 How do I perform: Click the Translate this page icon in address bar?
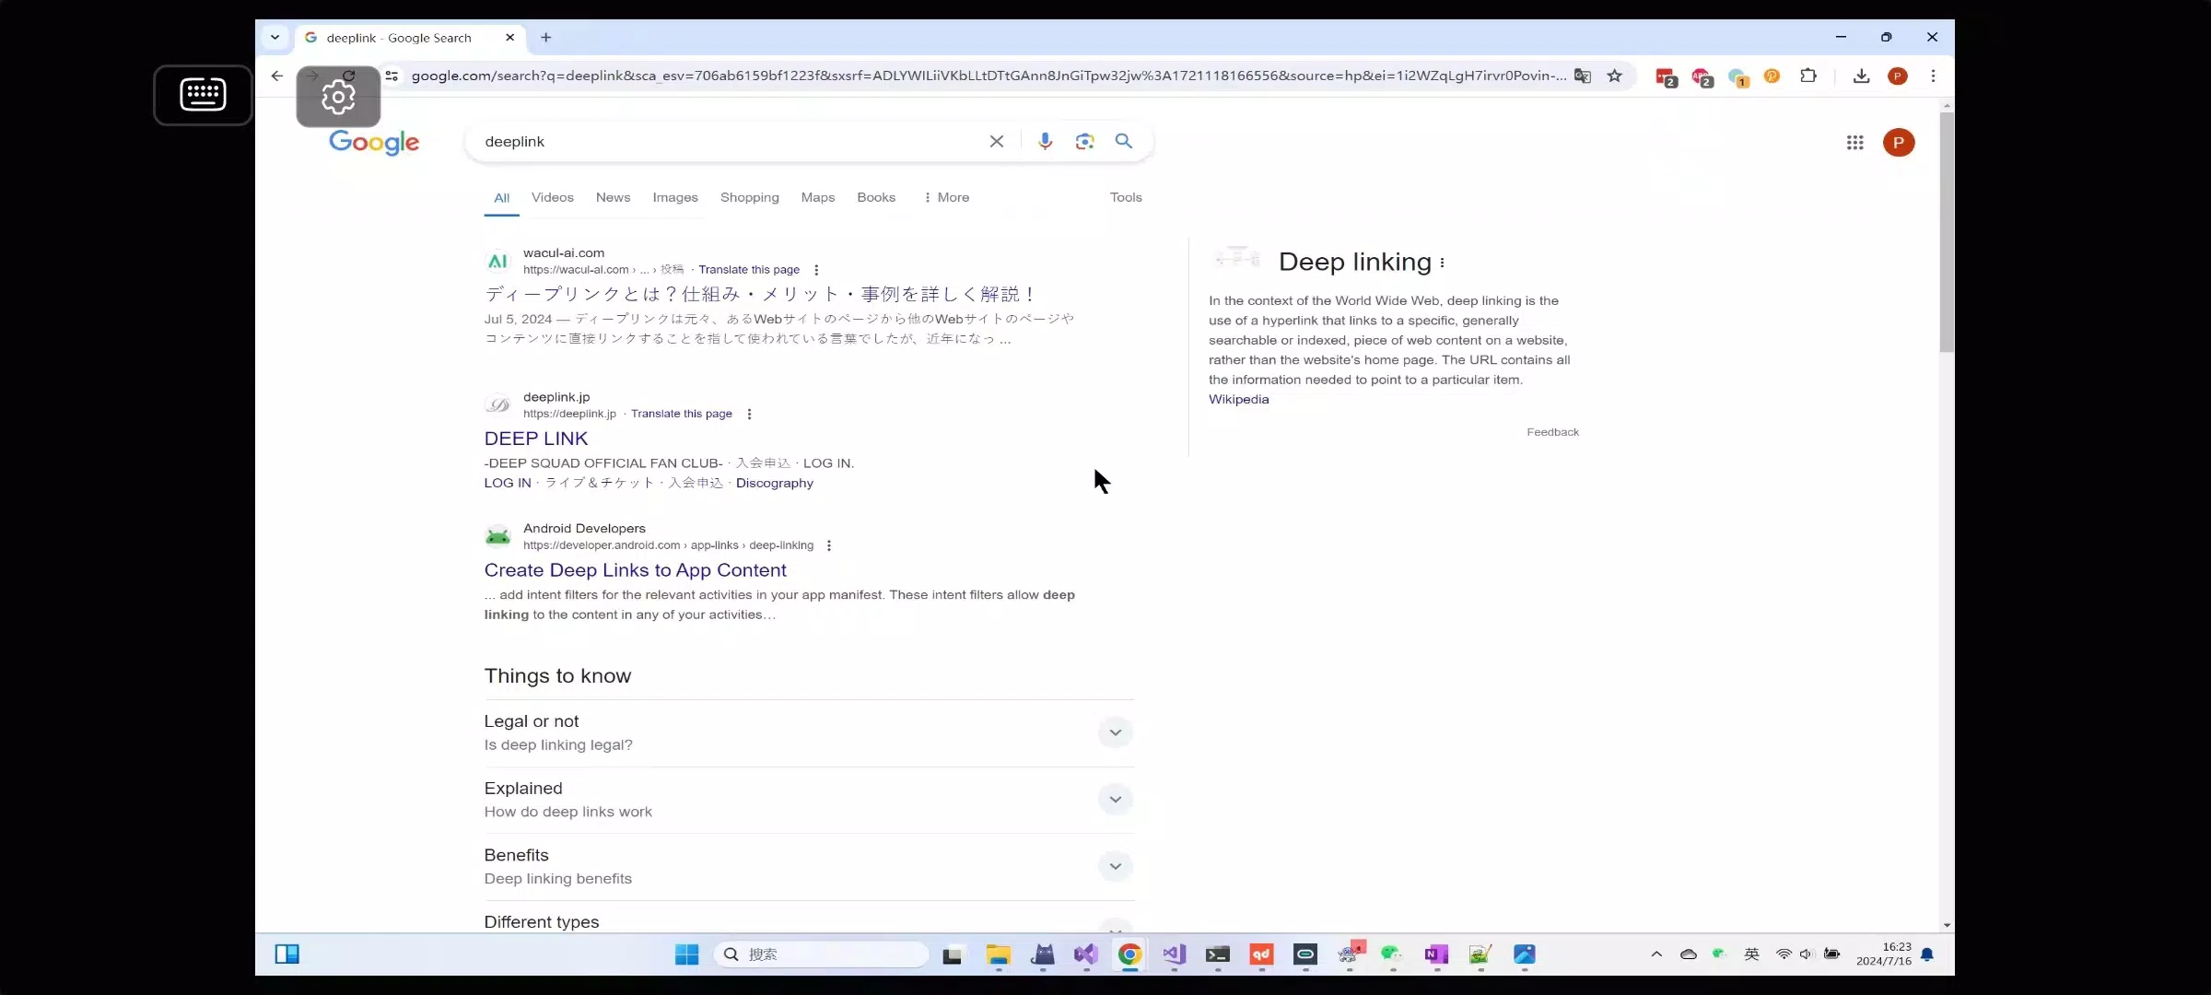[1583, 76]
